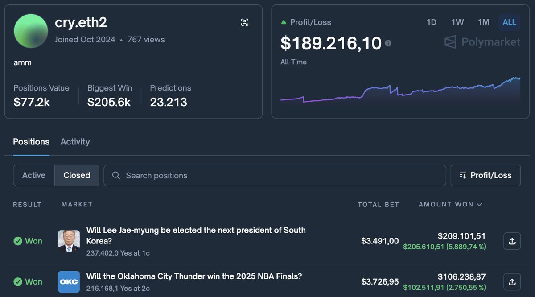This screenshot has height=297, width=535.
Task: Switch the chart timeframe to 1D
Action: (431, 22)
